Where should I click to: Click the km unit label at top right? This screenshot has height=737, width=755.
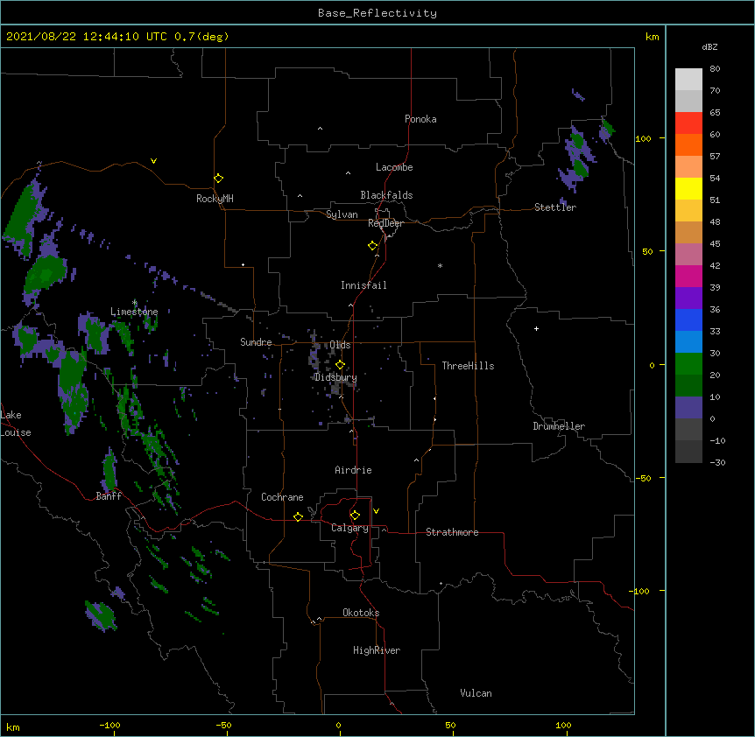click(652, 37)
